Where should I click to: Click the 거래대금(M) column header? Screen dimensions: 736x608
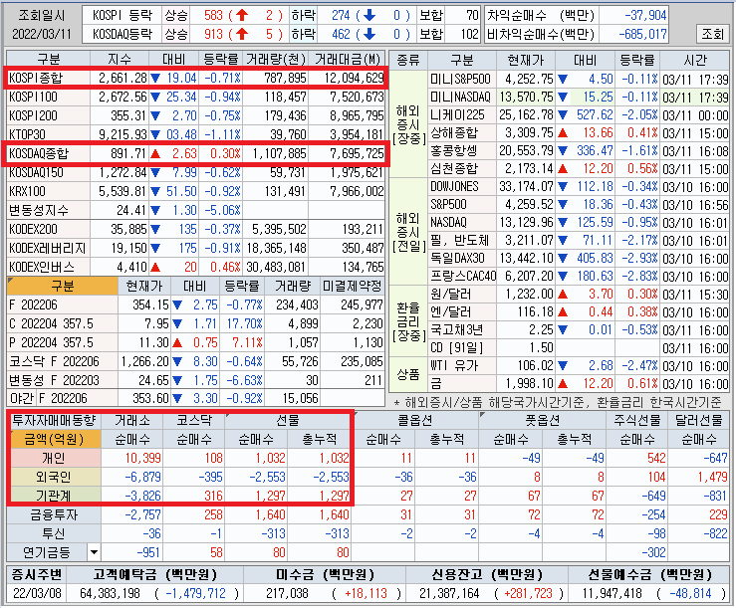(x=347, y=59)
